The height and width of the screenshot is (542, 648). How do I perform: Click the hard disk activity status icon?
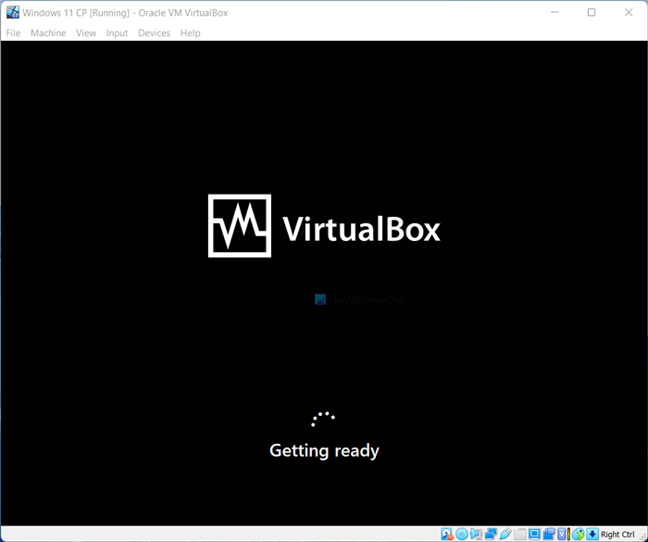tap(447, 535)
